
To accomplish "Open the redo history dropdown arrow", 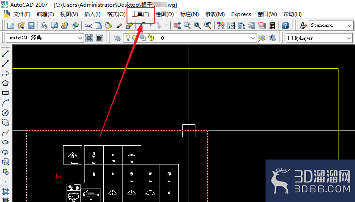I will (167, 25).
